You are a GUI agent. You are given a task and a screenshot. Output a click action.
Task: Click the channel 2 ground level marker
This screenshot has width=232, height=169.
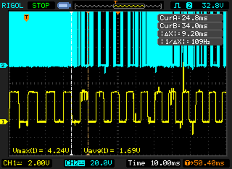4,65
